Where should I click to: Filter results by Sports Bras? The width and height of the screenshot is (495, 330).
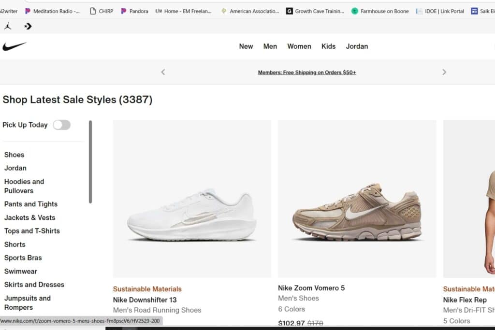coord(23,258)
